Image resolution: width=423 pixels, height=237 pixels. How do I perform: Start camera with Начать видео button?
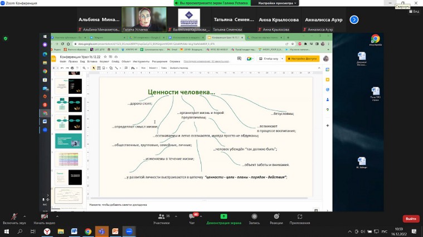(43, 218)
